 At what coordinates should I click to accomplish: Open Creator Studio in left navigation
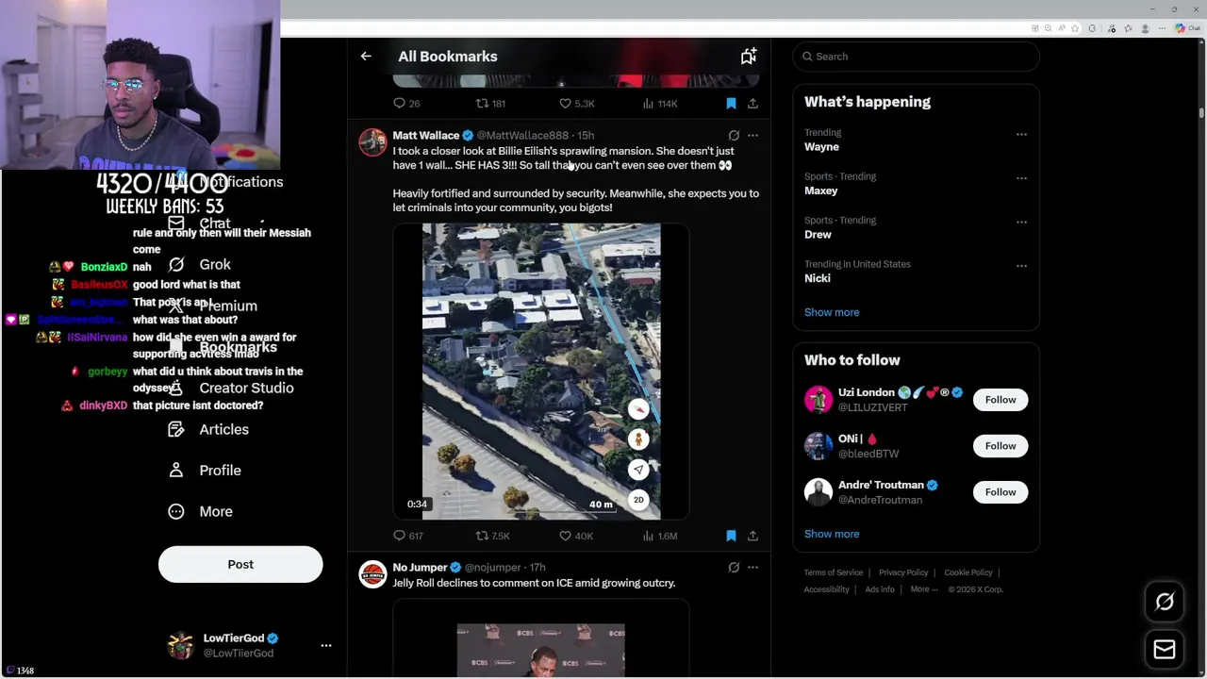(230, 389)
